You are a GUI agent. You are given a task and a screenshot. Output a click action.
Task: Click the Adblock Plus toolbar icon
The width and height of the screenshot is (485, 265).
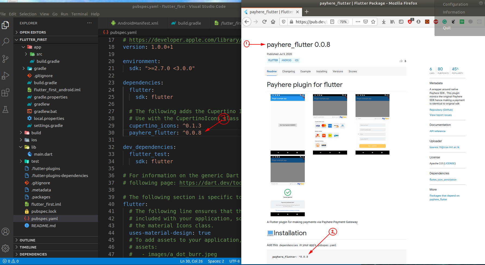point(436,22)
